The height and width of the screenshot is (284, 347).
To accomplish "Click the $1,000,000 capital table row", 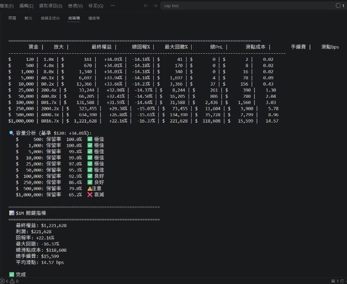I will tap(143, 121).
